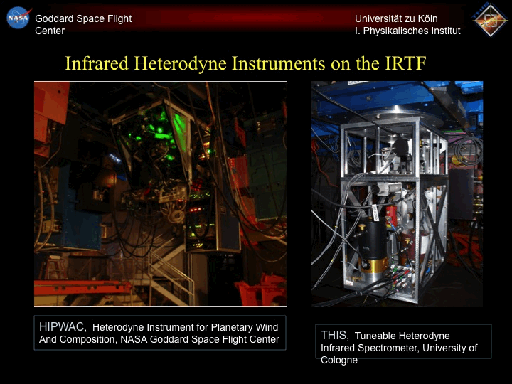Select the "Universität zu Köln" header line

click(x=396, y=18)
